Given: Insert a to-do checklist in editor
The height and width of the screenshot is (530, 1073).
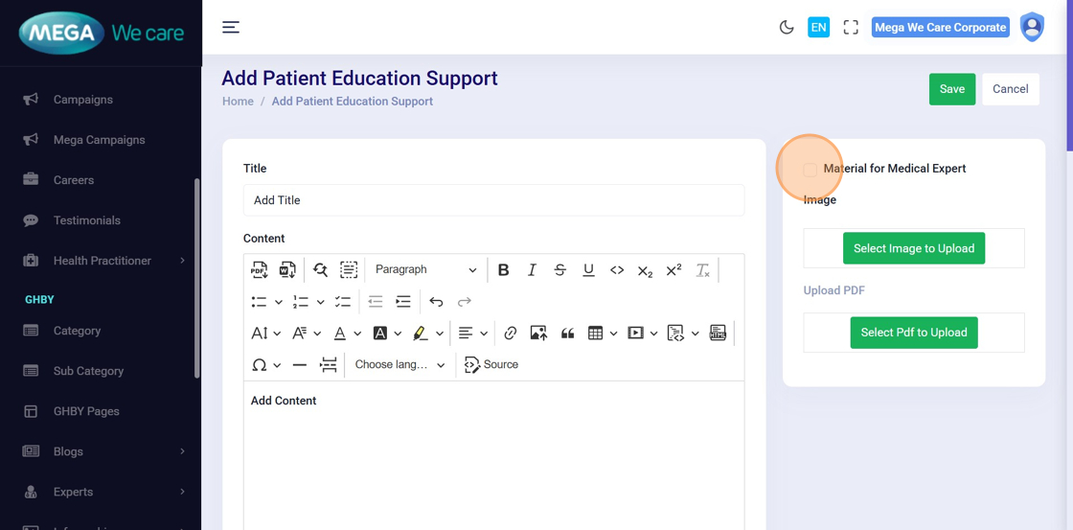Looking at the screenshot, I should pos(343,302).
